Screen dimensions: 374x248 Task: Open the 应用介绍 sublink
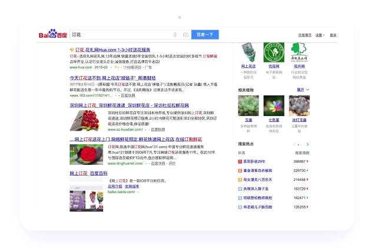(115, 186)
